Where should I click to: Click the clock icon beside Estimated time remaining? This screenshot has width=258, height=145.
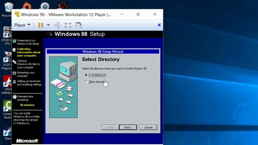15,97
